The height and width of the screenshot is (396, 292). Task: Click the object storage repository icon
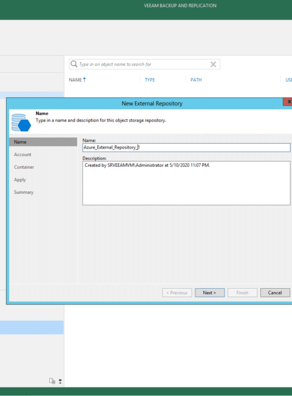tap(21, 122)
